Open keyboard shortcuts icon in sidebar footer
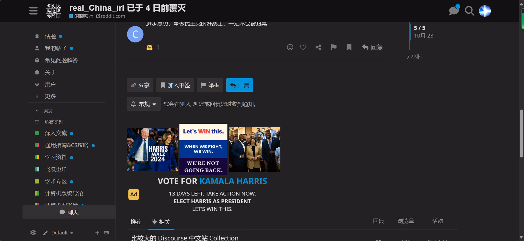The image size is (524, 241). 106,233
